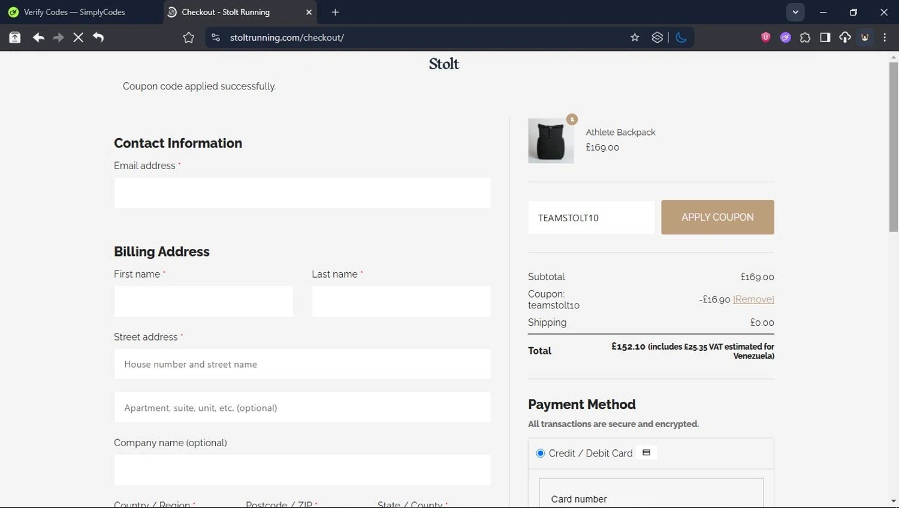Image resolution: width=899 pixels, height=508 pixels.
Task: Click the card icon beside Credit / Debit Card
Action: coord(646,453)
